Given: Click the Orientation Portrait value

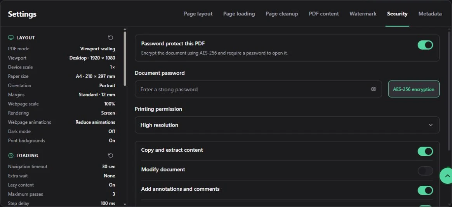Looking at the screenshot, I should point(107,86).
